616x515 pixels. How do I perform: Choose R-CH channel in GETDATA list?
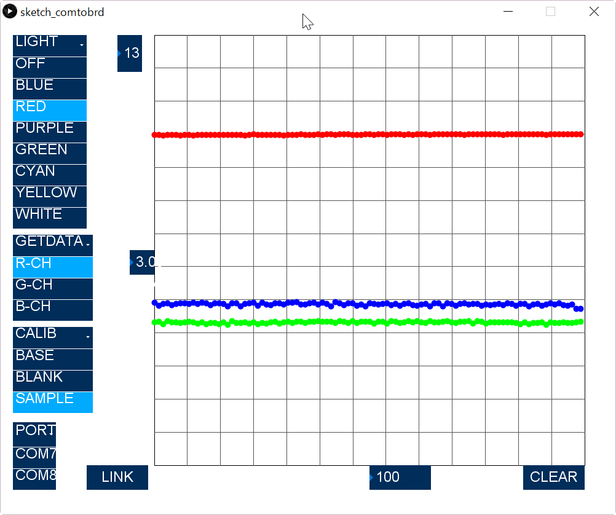pos(53,267)
